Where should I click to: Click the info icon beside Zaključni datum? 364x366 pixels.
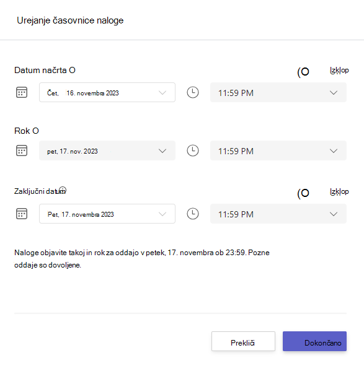pyautogui.click(x=63, y=190)
